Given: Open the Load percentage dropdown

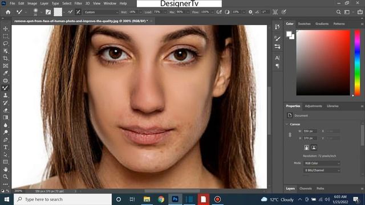Looking at the screenshot, I should click(165, 12).
